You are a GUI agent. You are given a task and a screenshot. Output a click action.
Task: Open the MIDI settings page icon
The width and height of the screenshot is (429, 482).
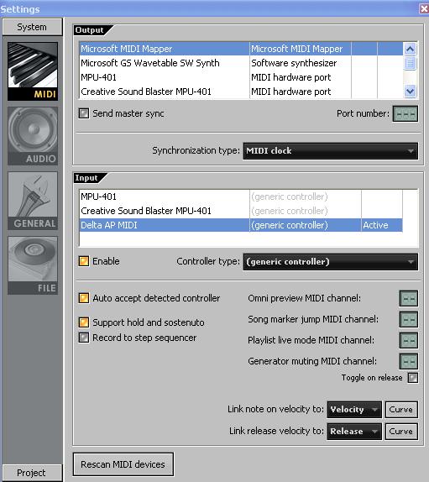pos(33,71)
